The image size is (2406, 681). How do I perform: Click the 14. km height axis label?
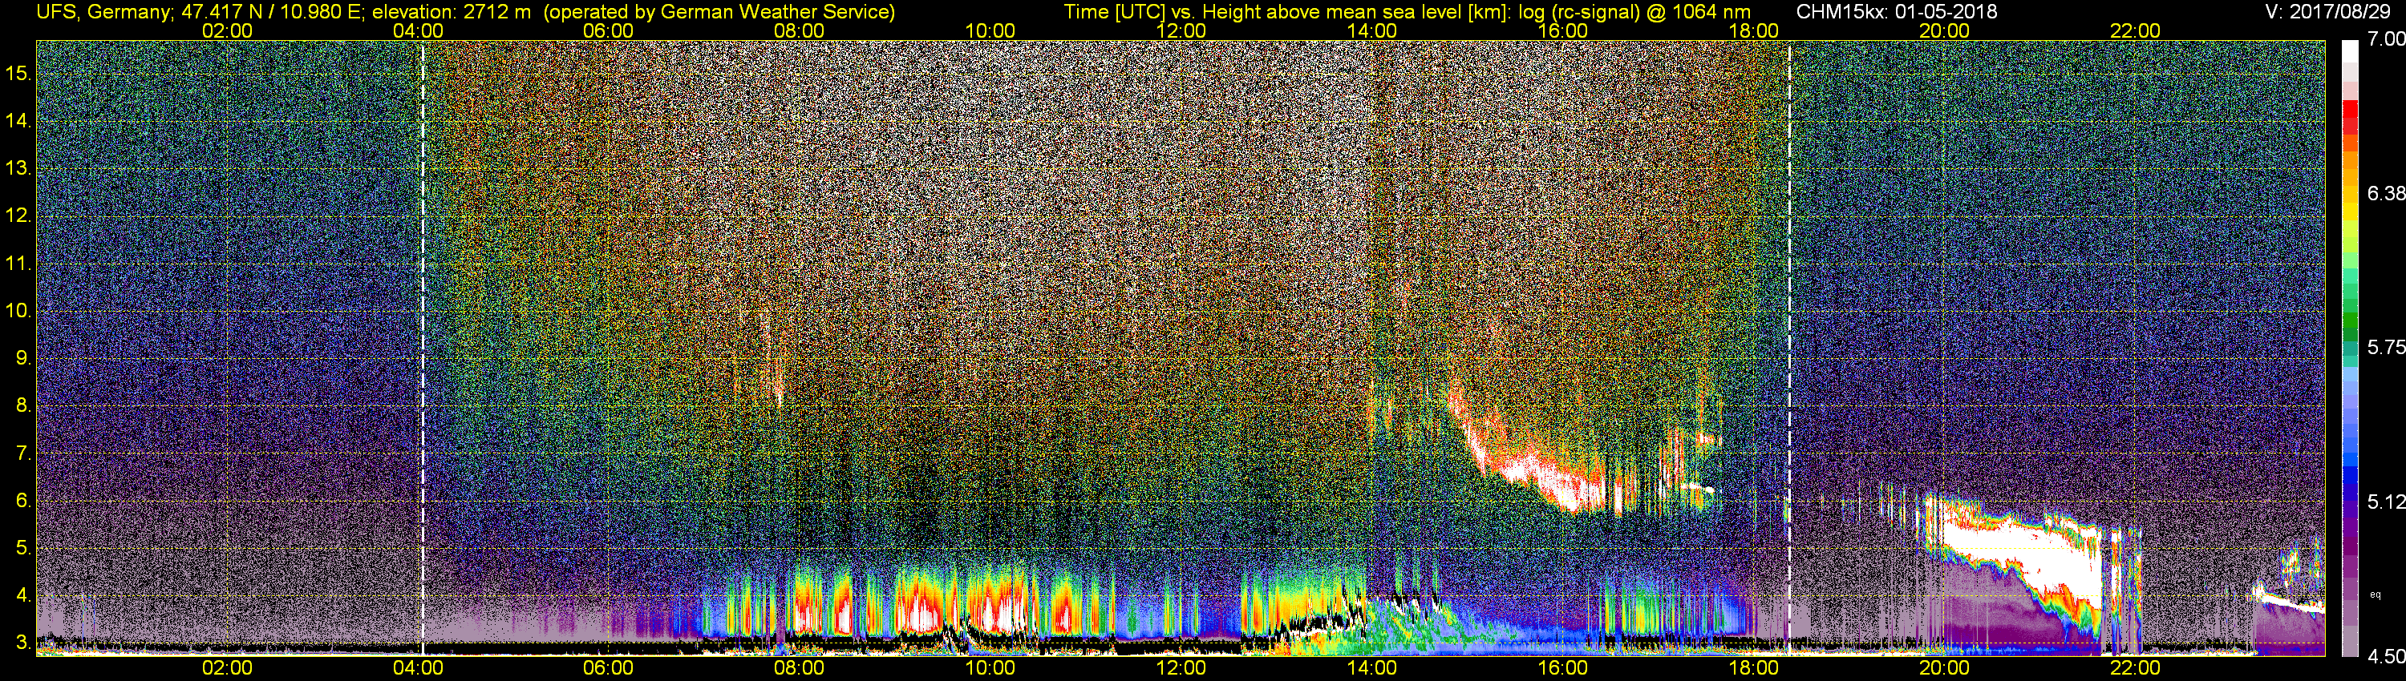(x=19, y=120)
